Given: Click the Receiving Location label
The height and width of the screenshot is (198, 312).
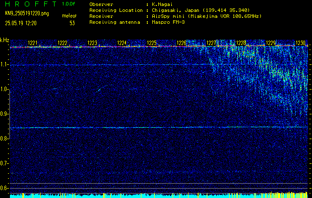Looking at the screenshot, I should click(x=116, y=10).
